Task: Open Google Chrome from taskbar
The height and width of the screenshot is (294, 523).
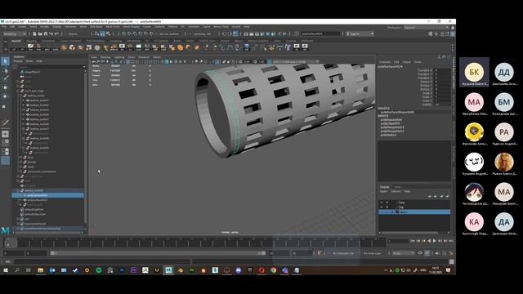Action: click(273, 270)
